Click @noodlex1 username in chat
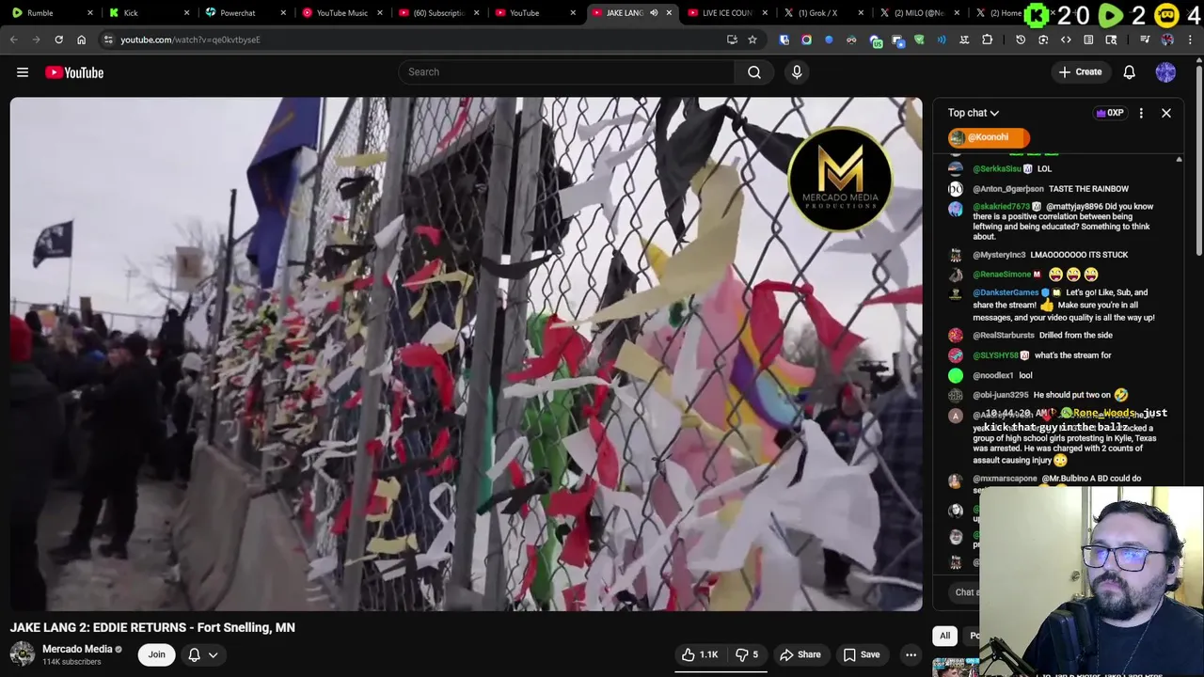 pos(993,375)
